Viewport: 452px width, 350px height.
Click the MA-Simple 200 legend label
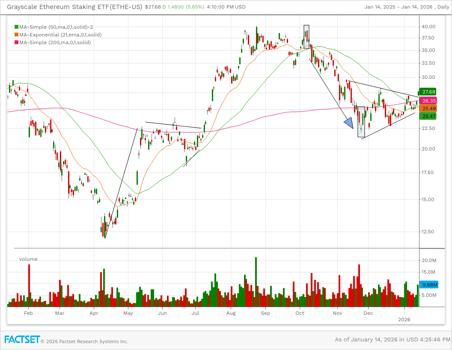pos(55,42)
